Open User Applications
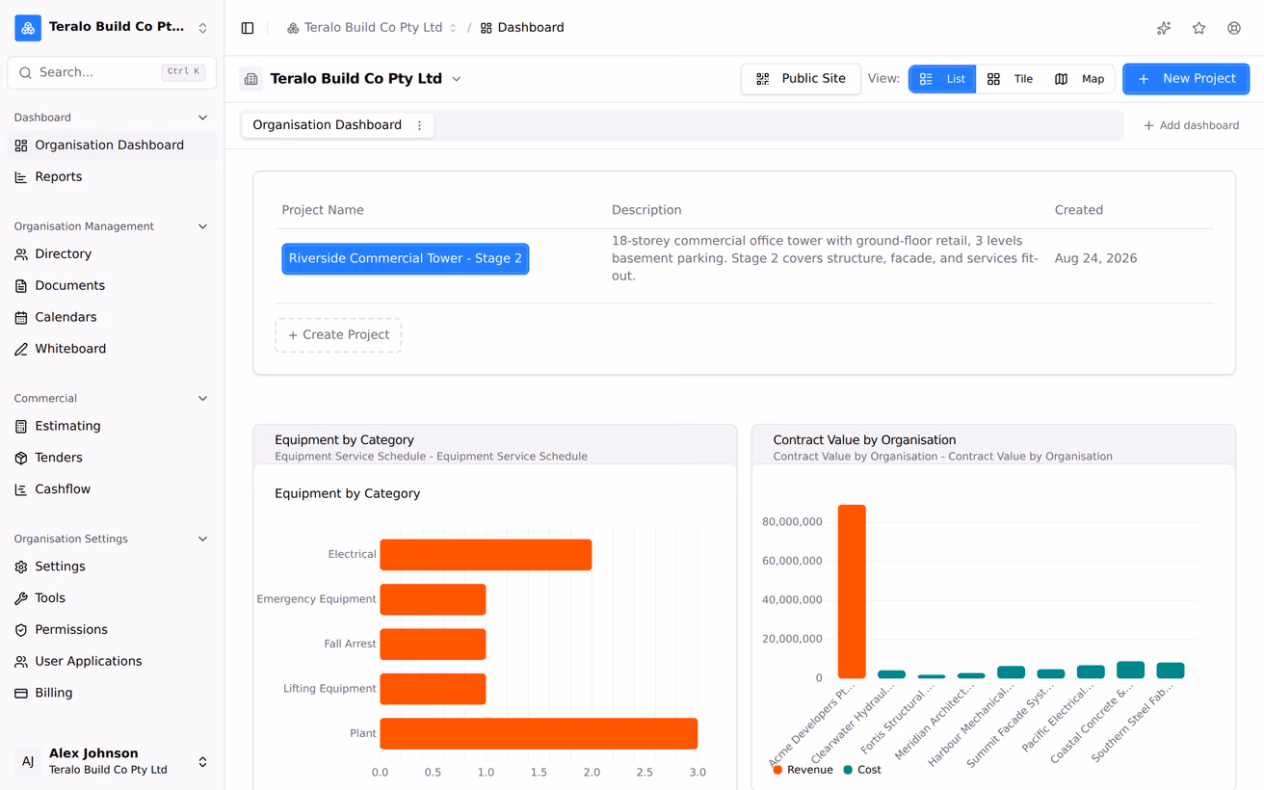 pos(112,662)
